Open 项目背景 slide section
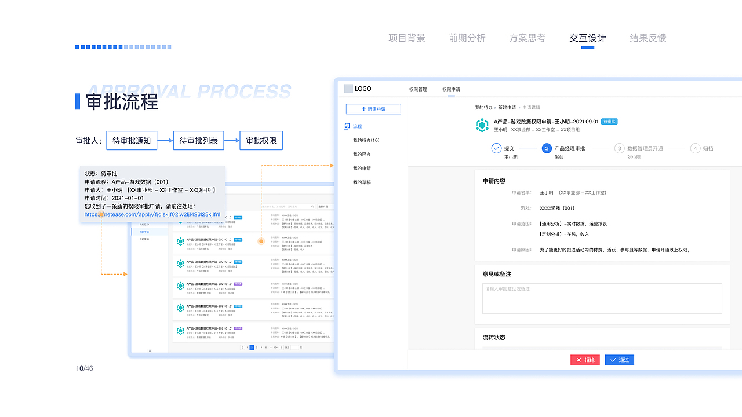This screenshot has width=742, height=417. point(407,38)
